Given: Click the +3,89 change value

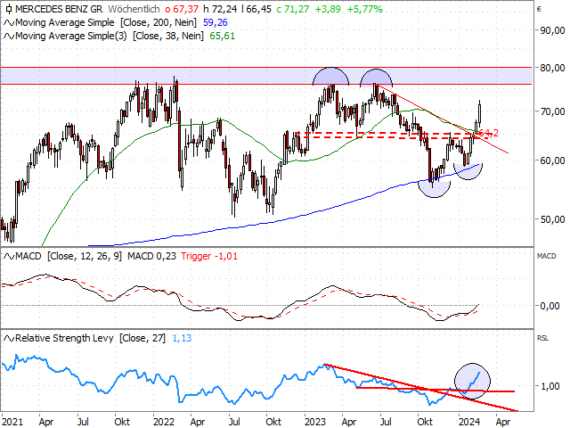Looking at the screenshot, I should pyautogui.click(x=328, y=9).
